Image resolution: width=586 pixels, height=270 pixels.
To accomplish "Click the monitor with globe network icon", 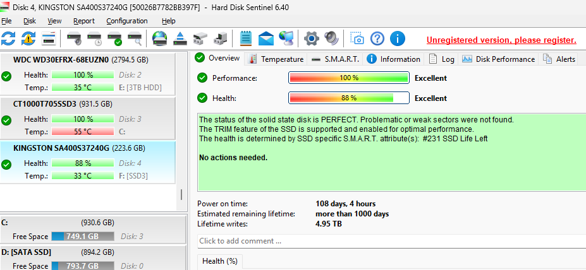I will click(x=286, y=38).
